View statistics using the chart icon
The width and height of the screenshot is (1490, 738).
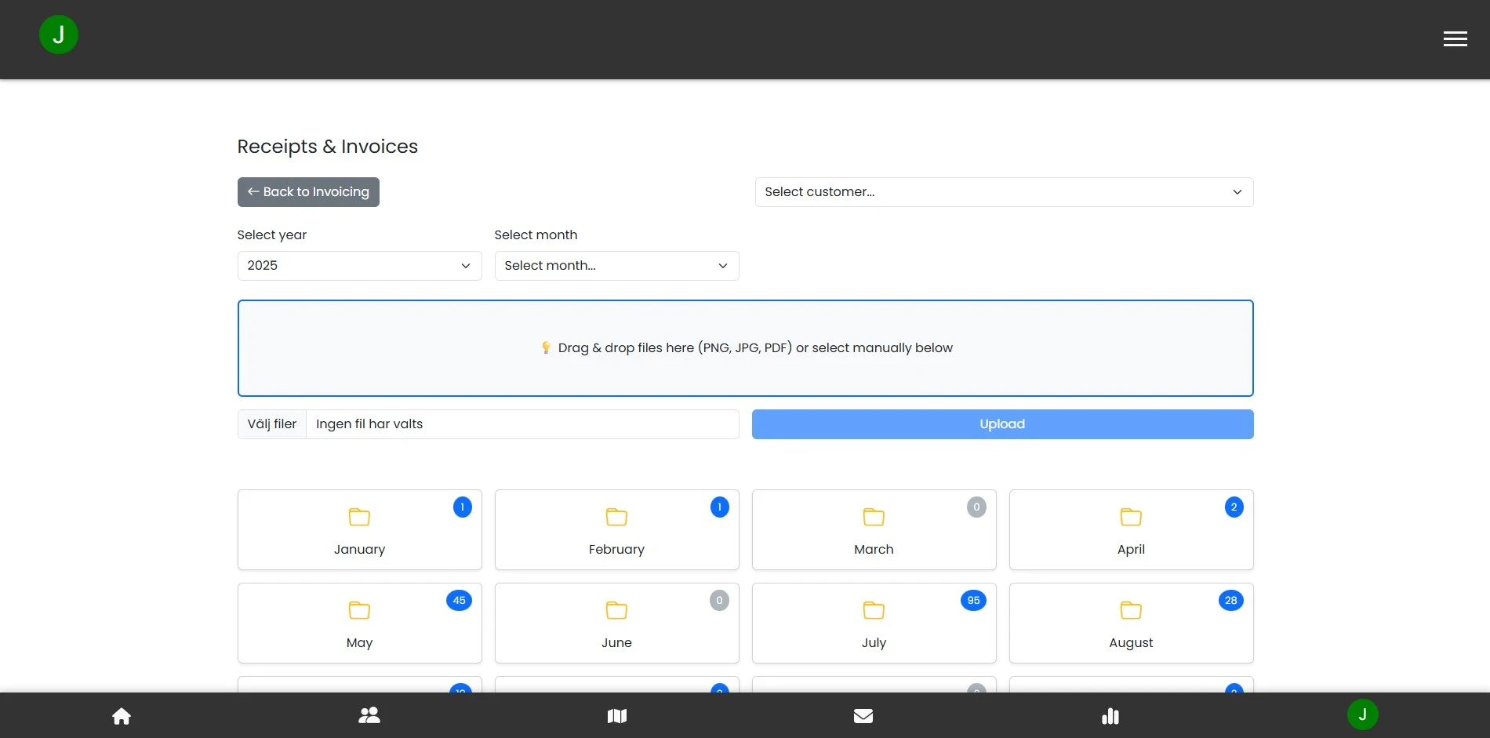(1110, 715)
